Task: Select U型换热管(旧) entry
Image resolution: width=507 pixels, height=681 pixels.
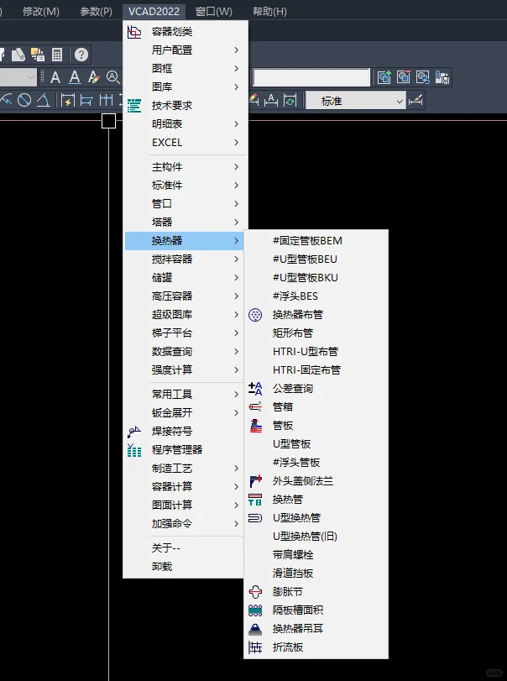Action: point(316,537)
